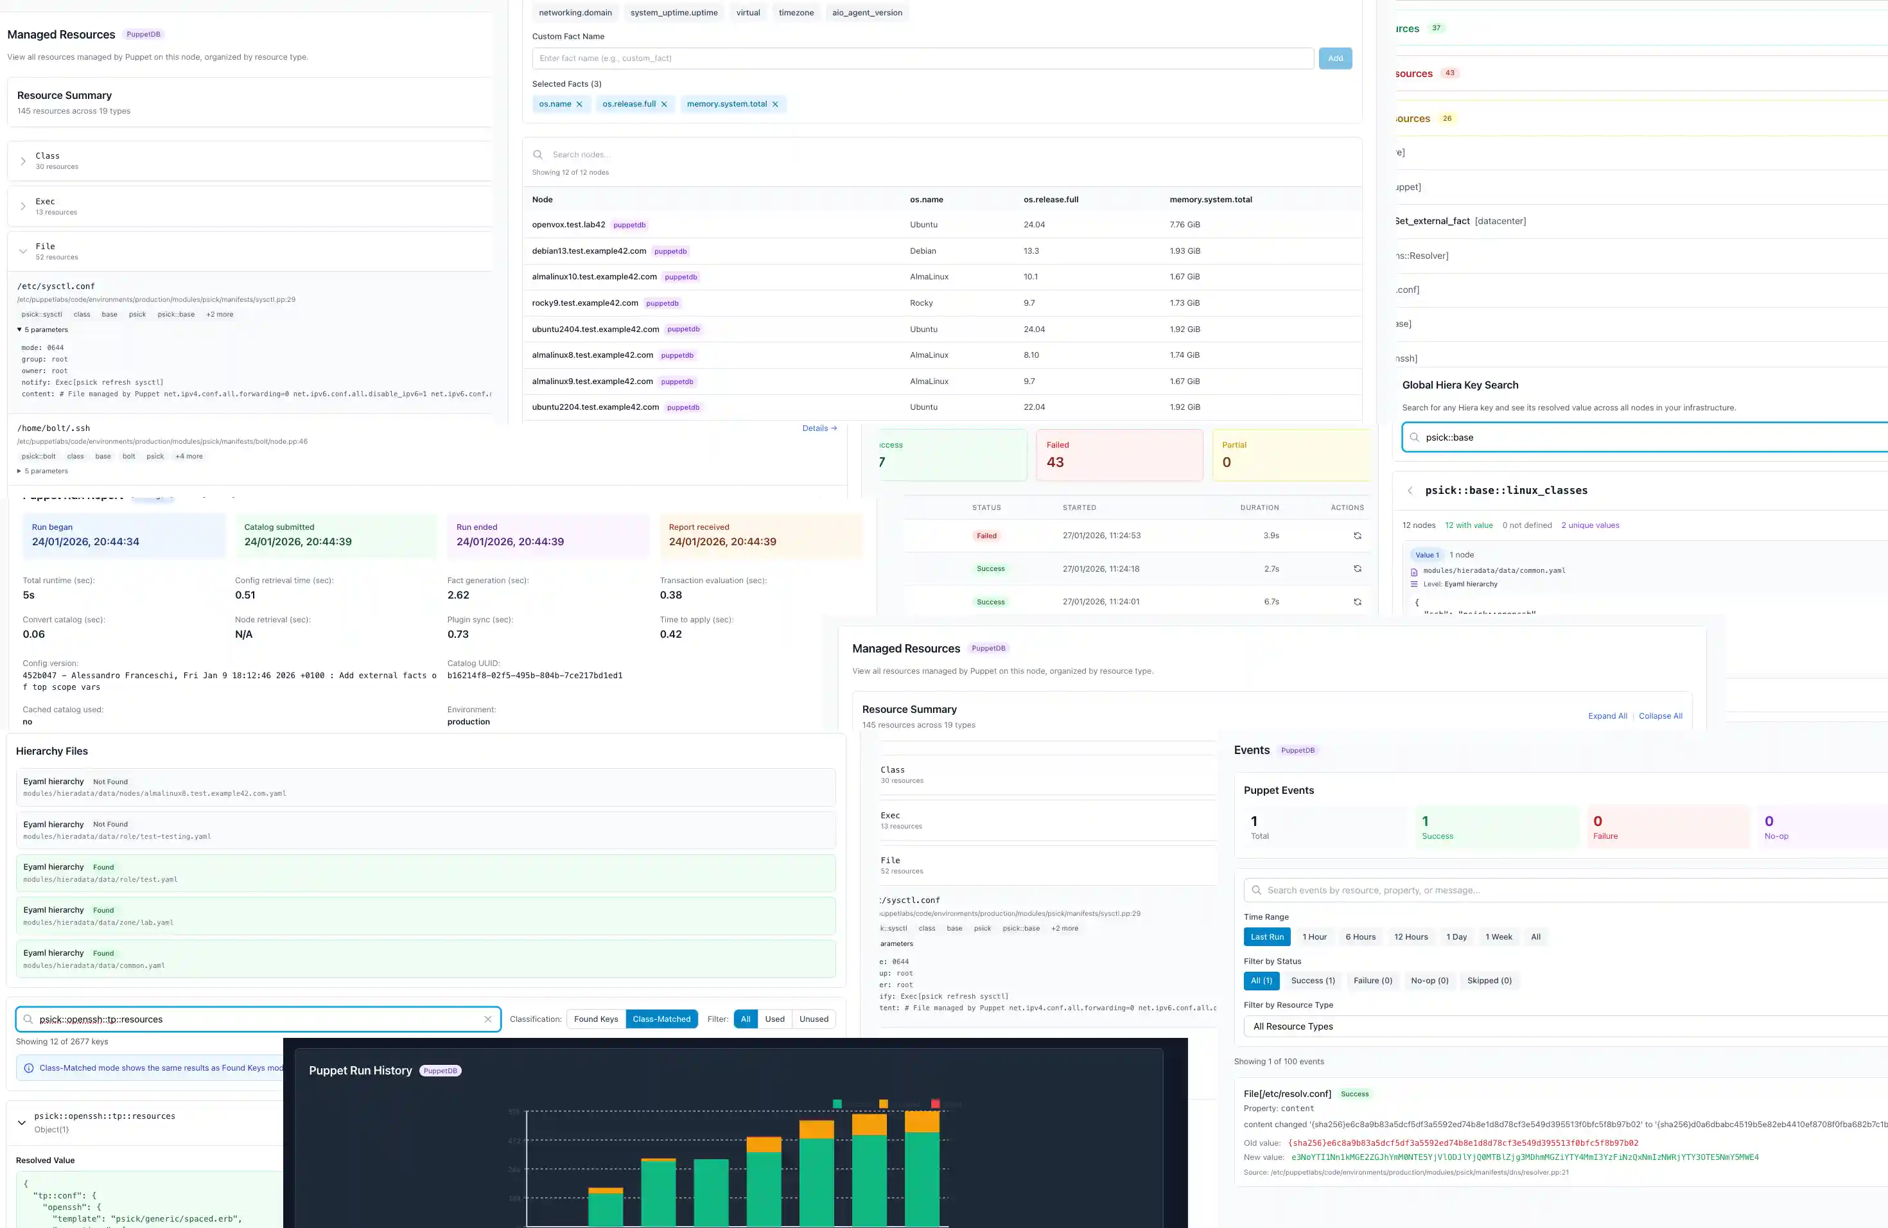Filter events by Failure (0) status
1888x1228 pixels.
click(1372, 981)
